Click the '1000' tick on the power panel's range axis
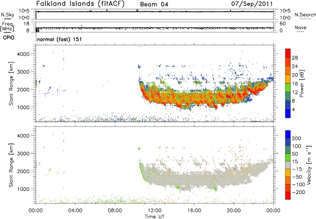316x219 pixels. [x=23, y=107]
